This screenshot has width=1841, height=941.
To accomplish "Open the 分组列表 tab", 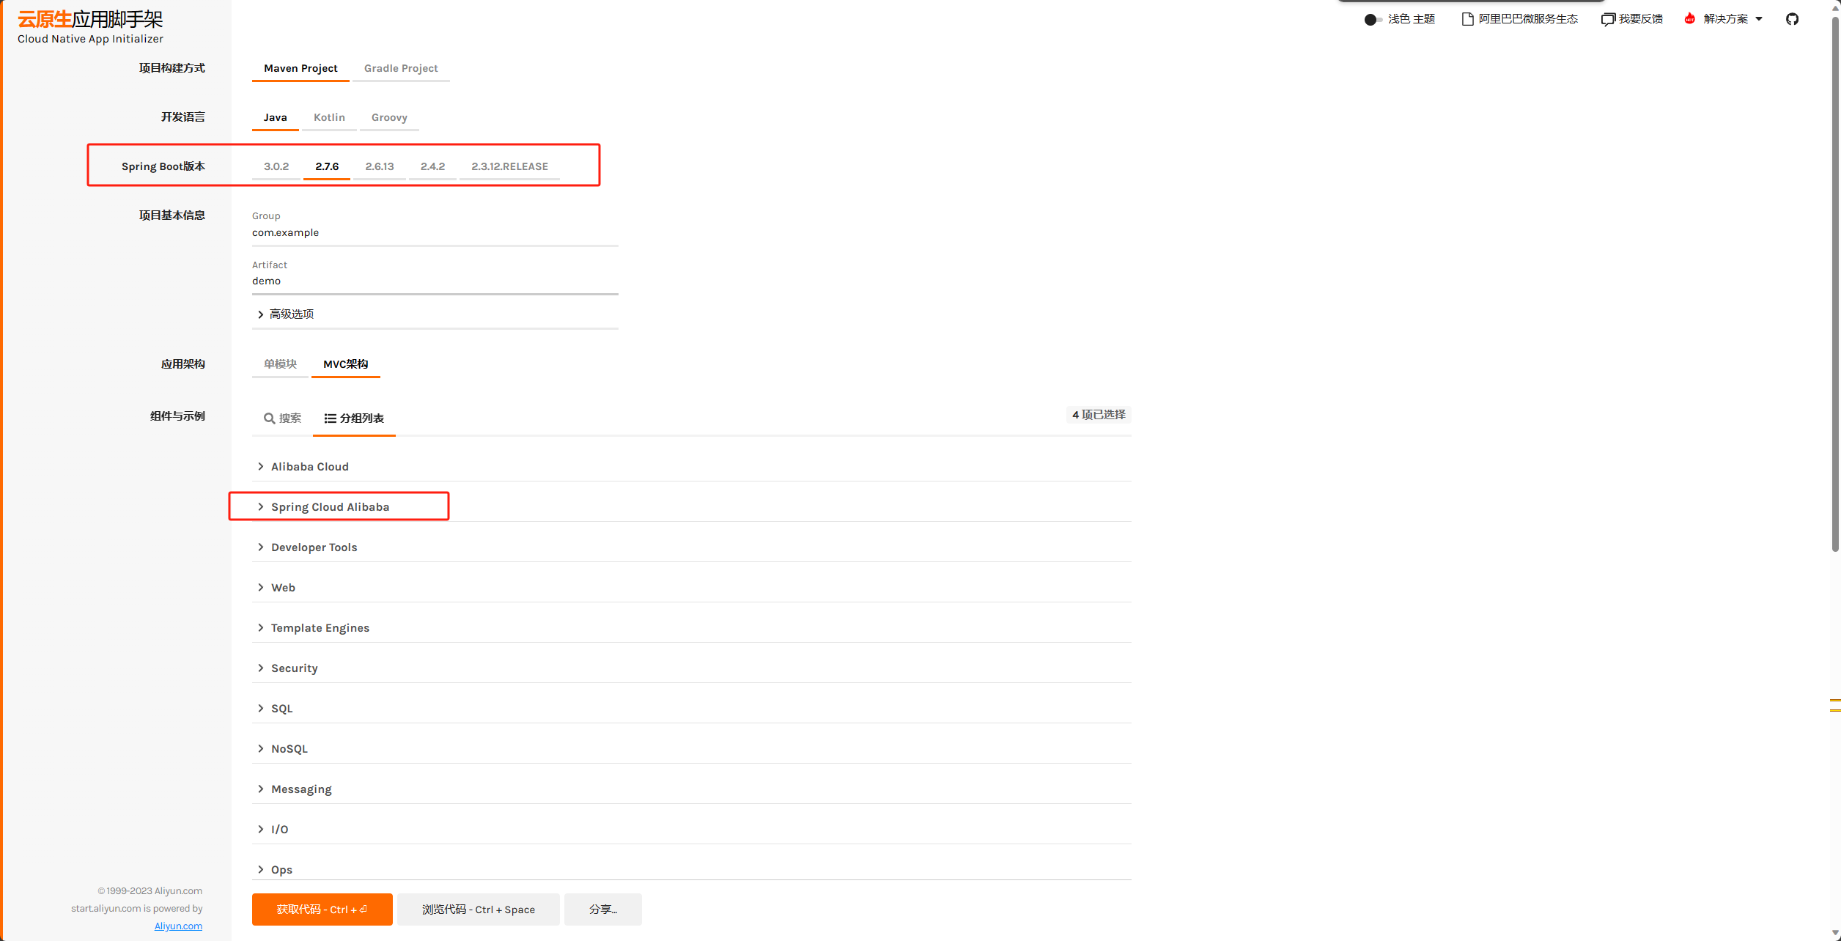I will coord(354,418).
